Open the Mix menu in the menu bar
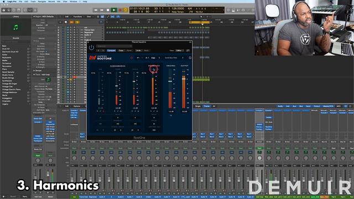 59,1
